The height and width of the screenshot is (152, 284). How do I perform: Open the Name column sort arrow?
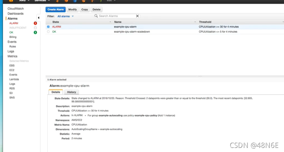point(195,22)
